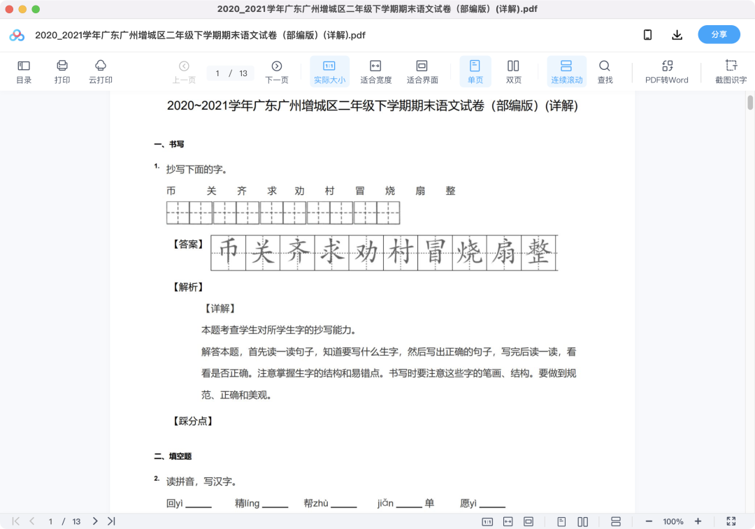Click the text 读拼音，写汉字。

(x=201, y=481)
